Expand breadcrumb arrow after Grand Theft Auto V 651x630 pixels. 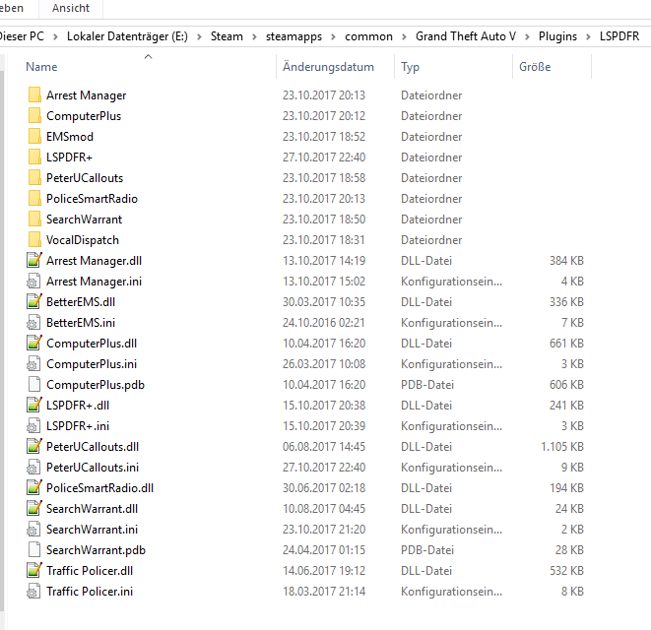(527, 36)
